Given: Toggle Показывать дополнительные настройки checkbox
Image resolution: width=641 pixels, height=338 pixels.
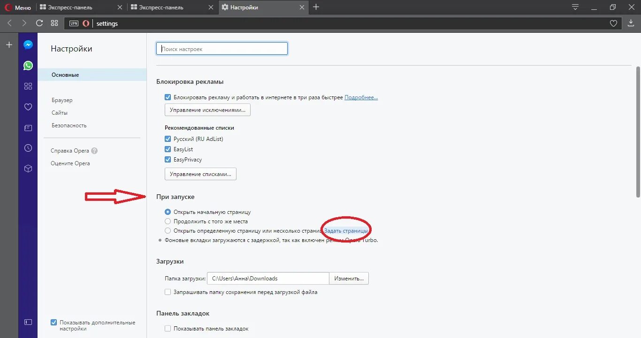Looking at the screenshot, I should (53, 323).
